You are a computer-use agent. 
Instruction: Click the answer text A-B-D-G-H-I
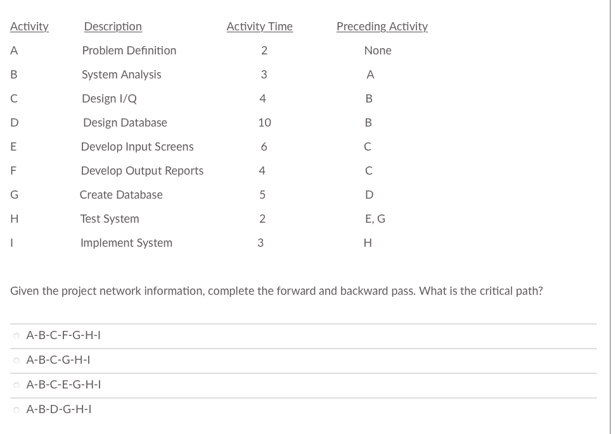coord(59,409)
